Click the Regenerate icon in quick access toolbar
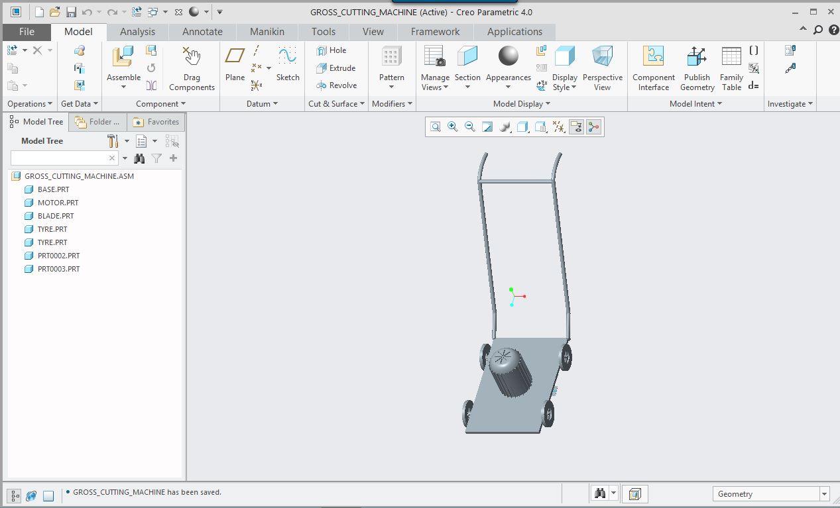This screenshot has width=840, height=508. pos(137,12)
